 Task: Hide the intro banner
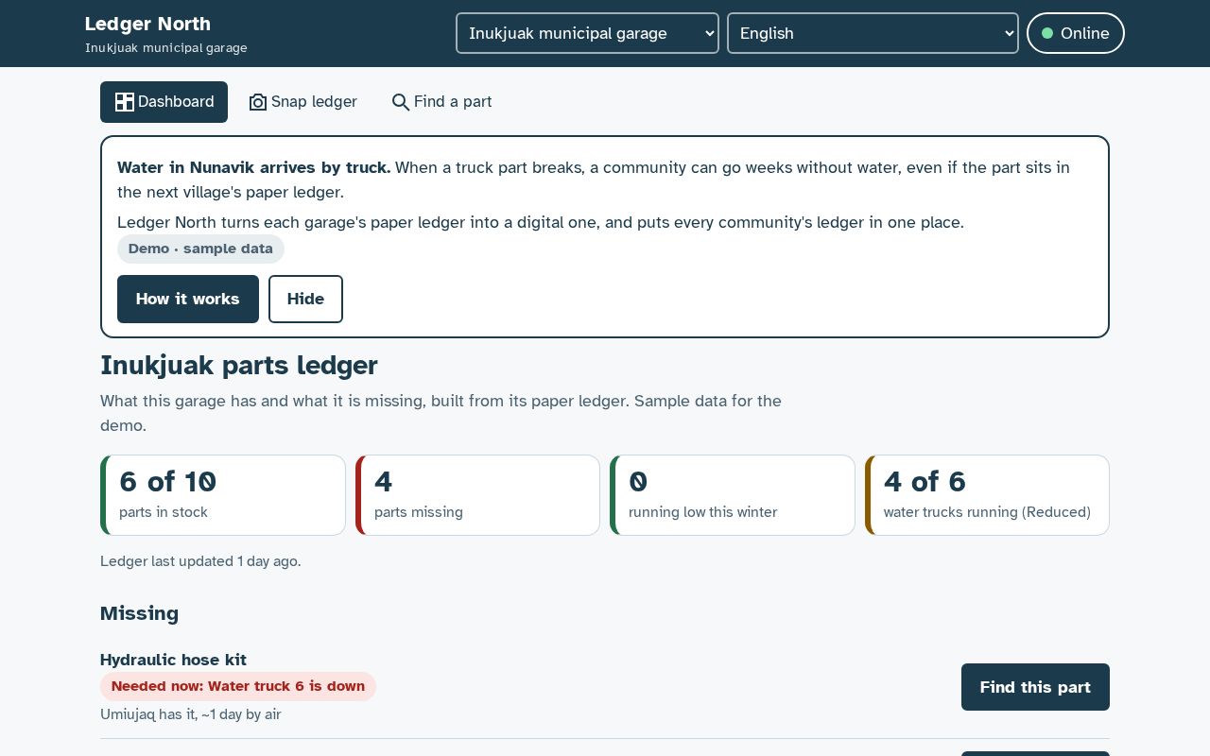pos(305,299)
